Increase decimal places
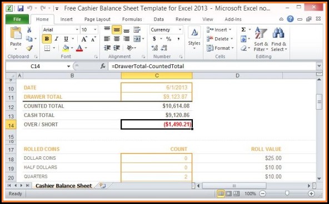The height and width of the screenshot is (204, 329). [154, 48]
